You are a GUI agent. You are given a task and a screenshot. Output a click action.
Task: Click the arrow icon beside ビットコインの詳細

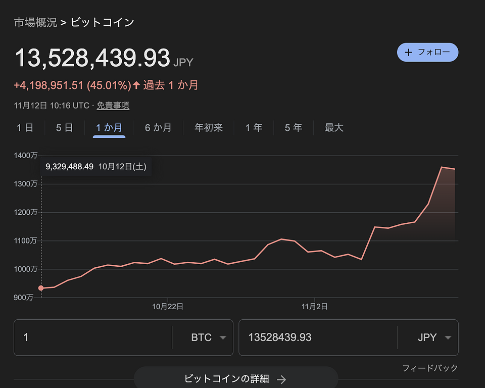tap(282, 379)
